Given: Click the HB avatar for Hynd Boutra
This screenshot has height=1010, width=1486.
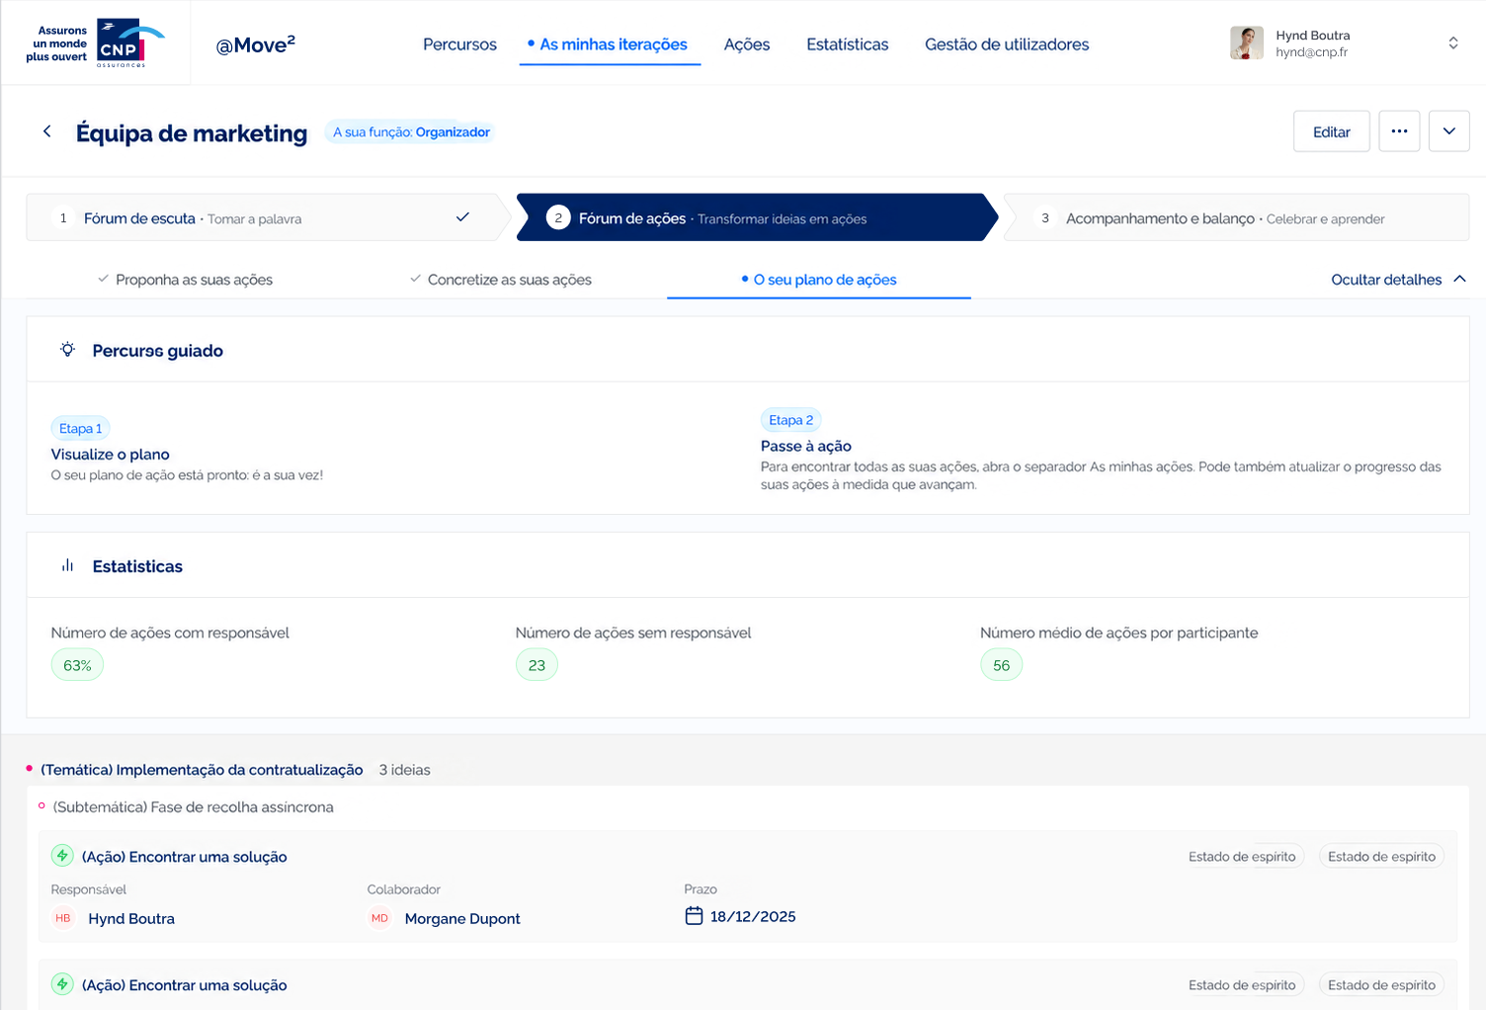Looking at the screenshot, I should (63, 918).
